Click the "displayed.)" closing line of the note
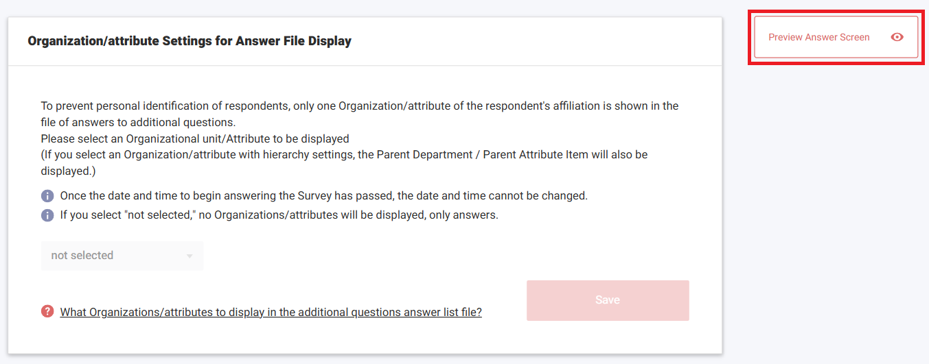 pyautogui.click(x=68, y=171)
